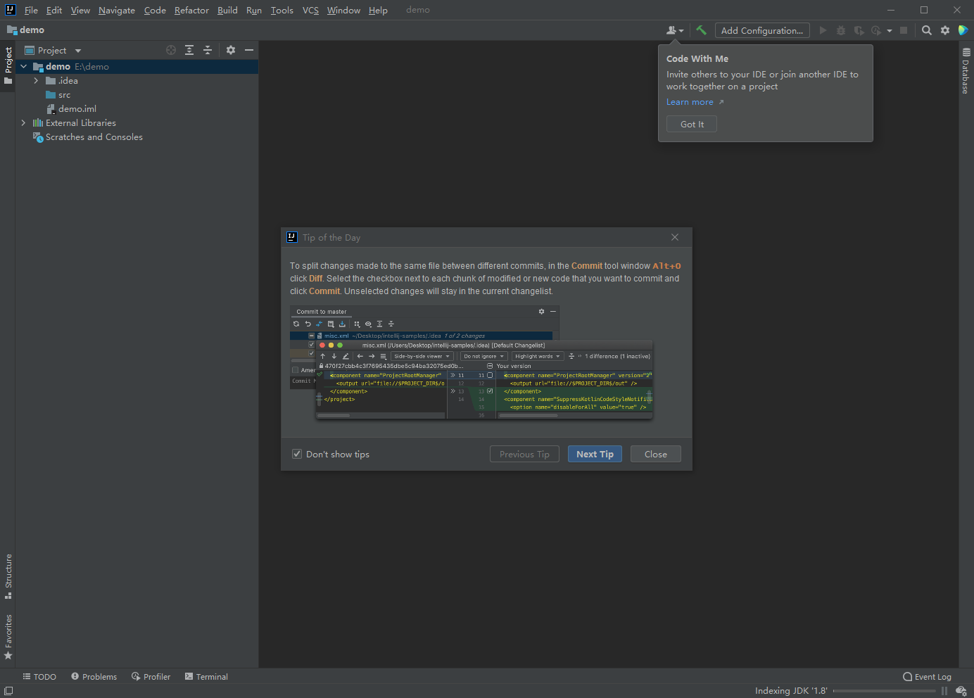Screen dimensions: 974x698
Task: Open the Code menu
Action: [155, 10]
